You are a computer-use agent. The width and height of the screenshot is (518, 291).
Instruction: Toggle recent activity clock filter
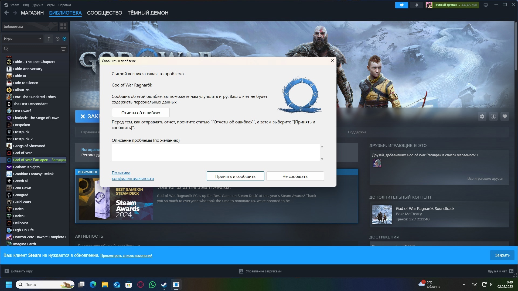coord(57,39)
